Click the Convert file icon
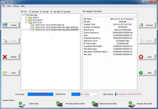158x109 pixels. pos(141,25)
